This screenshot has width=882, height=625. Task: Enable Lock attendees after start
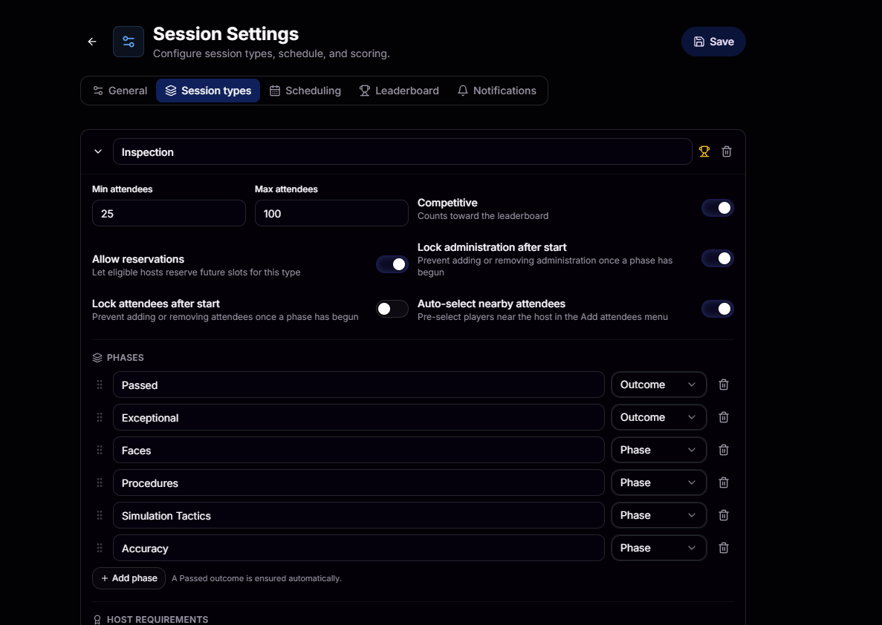[x=392, y=309]
